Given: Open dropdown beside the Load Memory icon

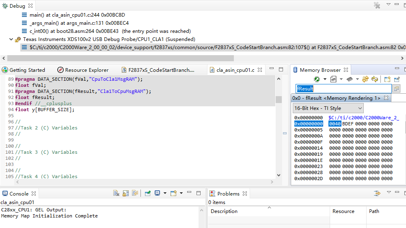Looking at the screenshot, I should (x=357, y=79).
